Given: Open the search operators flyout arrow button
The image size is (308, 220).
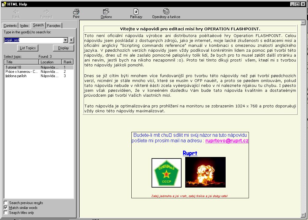Looking at the screenshot, I should tap(72, 40).
